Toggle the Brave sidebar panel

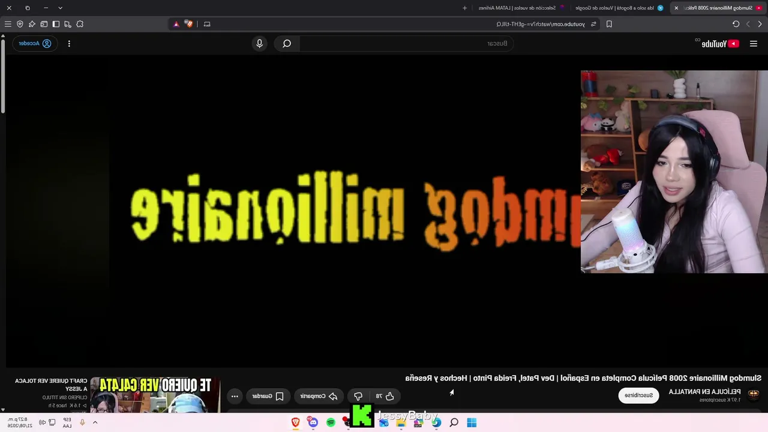pyautogui.click(x=56, y=24)
